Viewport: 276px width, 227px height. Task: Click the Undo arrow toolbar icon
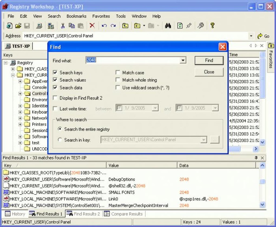click(104, 26)
